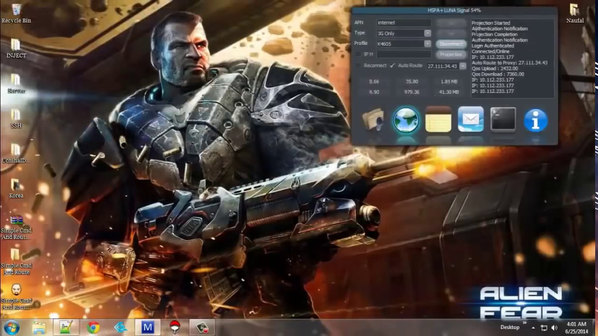The width and height of the screenshot is (598, 336).
Task: Click the 979.36 speed value
Action: (412, 92)
